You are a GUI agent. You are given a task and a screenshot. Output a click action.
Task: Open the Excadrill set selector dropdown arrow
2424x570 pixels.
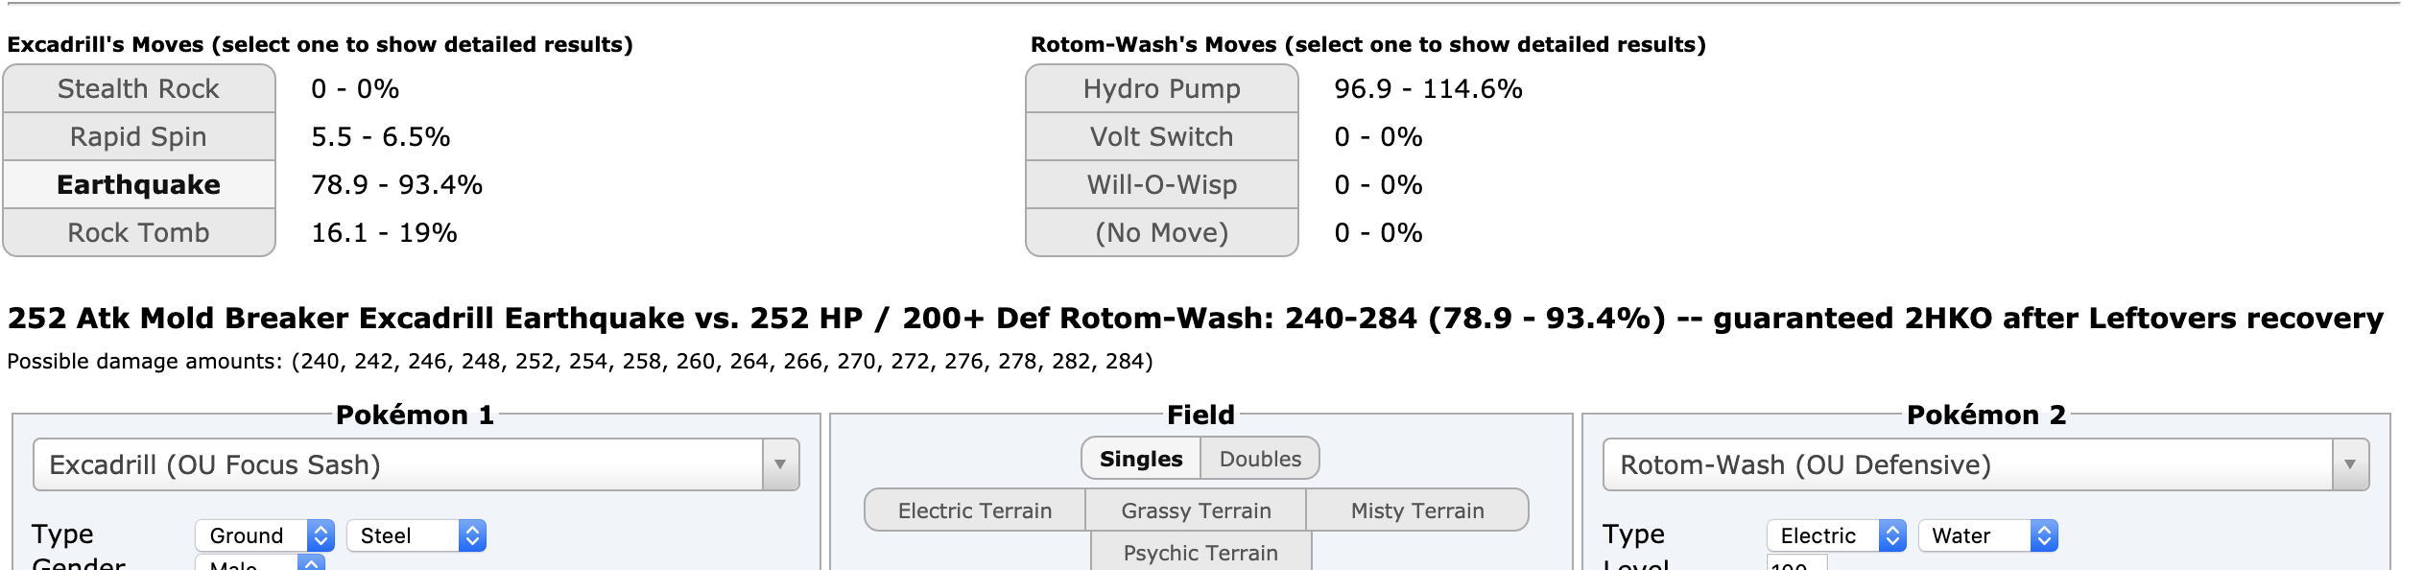point(780,464)
